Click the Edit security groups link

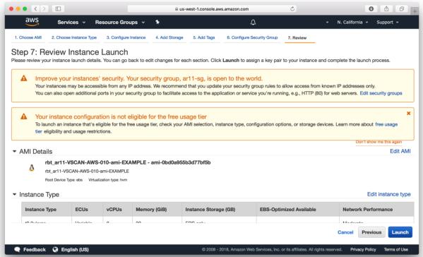(381, 93)
